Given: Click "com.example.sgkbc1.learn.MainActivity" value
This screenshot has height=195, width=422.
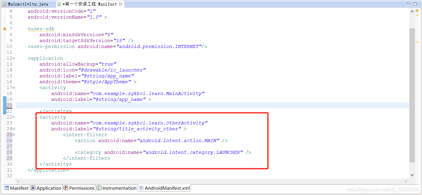Looking at the screenshot, I should point(147,94).
